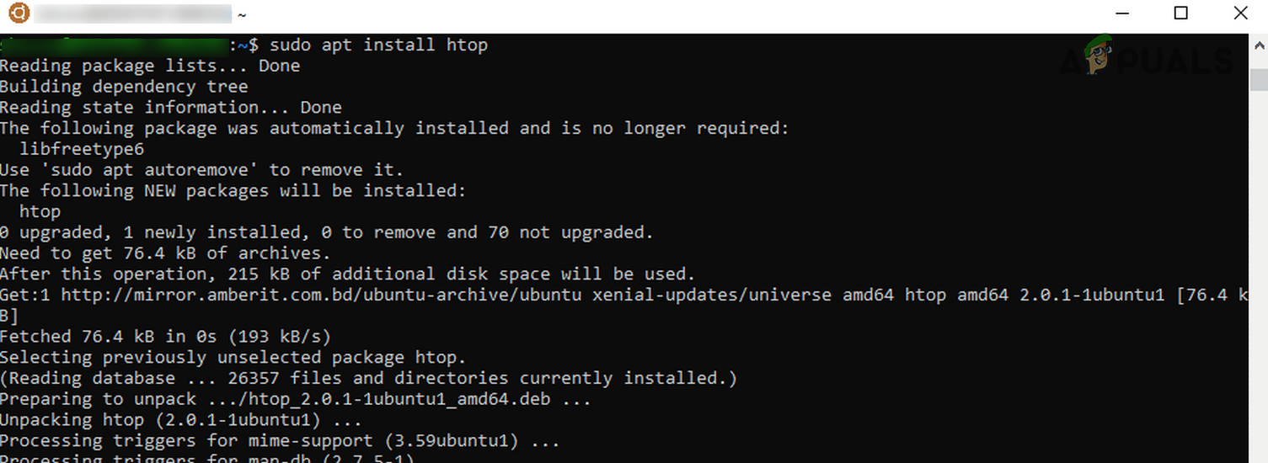1268x463 pixels.
Task: Click the 'Reading package lists... Done' line
Action: pyautogui.click(x=150, y=66)
